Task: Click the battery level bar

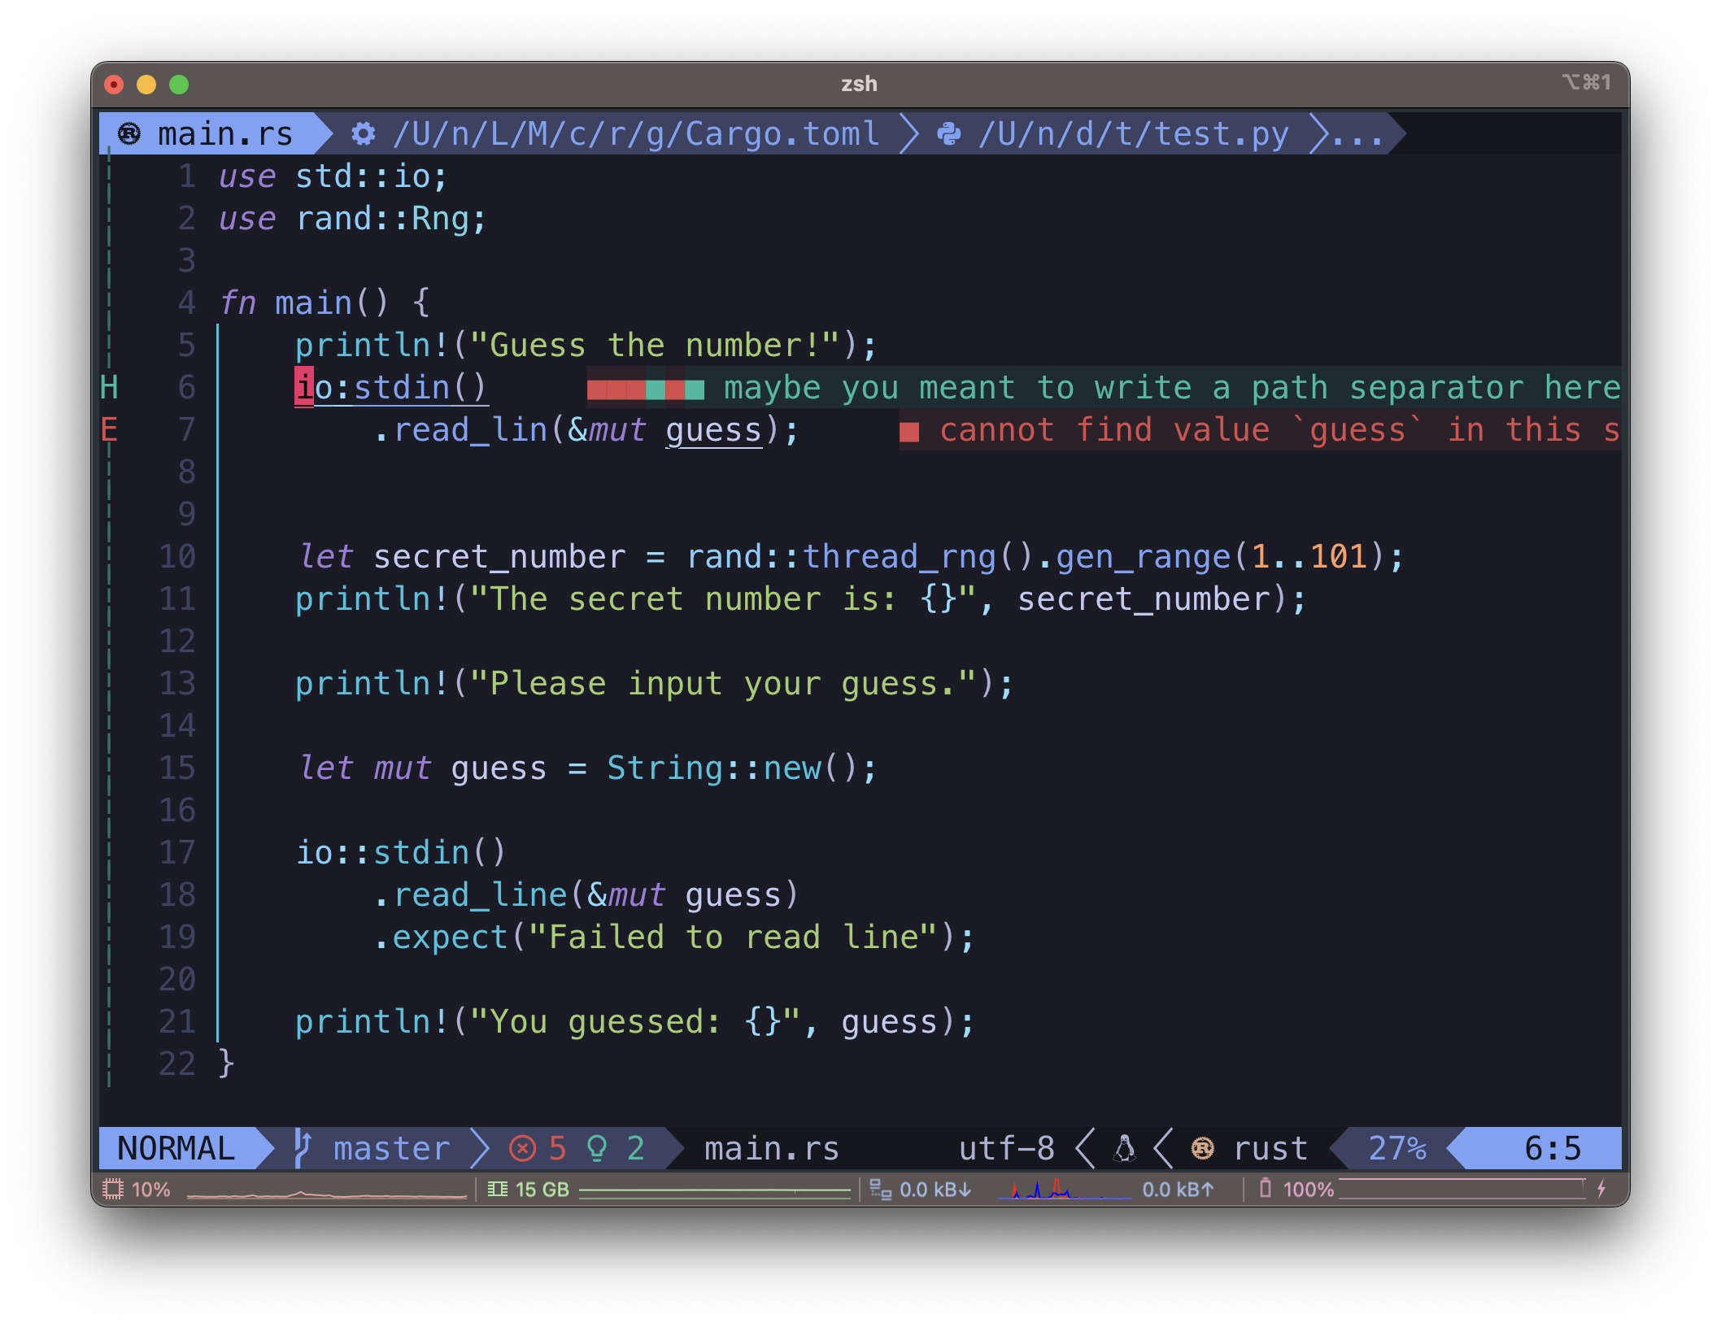Action: 1462,1189
